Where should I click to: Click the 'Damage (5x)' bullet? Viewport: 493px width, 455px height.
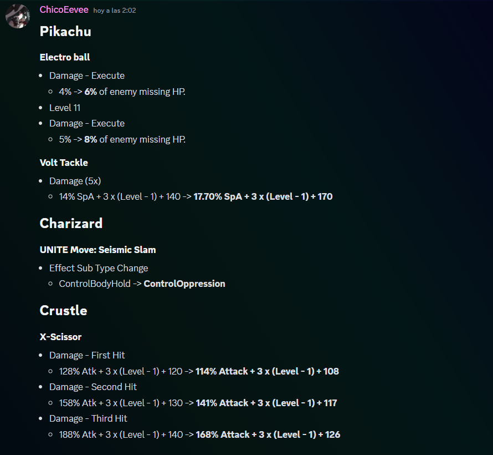click(75, 181)
